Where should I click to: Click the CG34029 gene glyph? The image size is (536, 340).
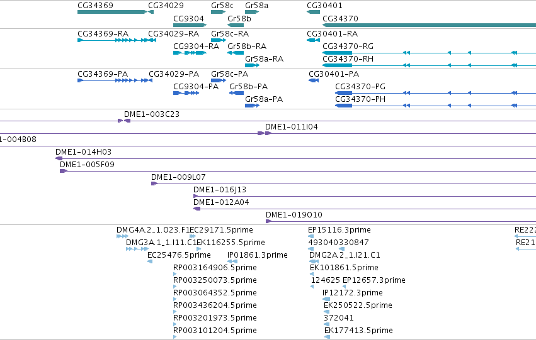pos(151,12)
